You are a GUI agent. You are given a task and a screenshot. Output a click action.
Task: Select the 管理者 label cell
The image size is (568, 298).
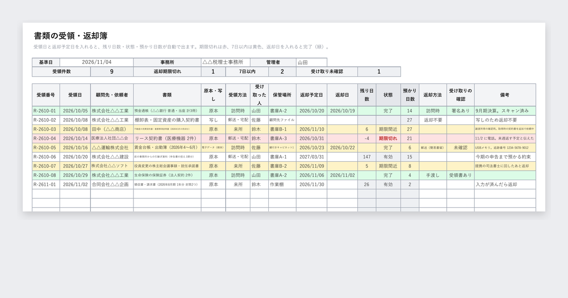pos(273,62)
